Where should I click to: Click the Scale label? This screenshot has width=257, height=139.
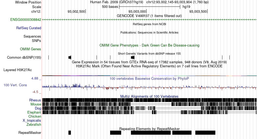(37, 7)
